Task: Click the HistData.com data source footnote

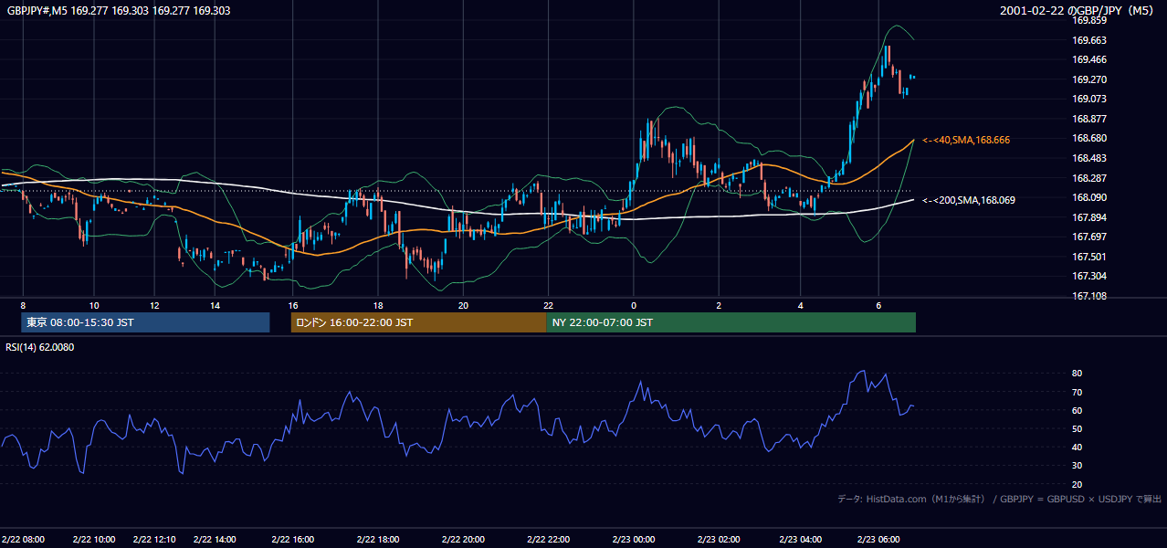Action: coord(999,499)
